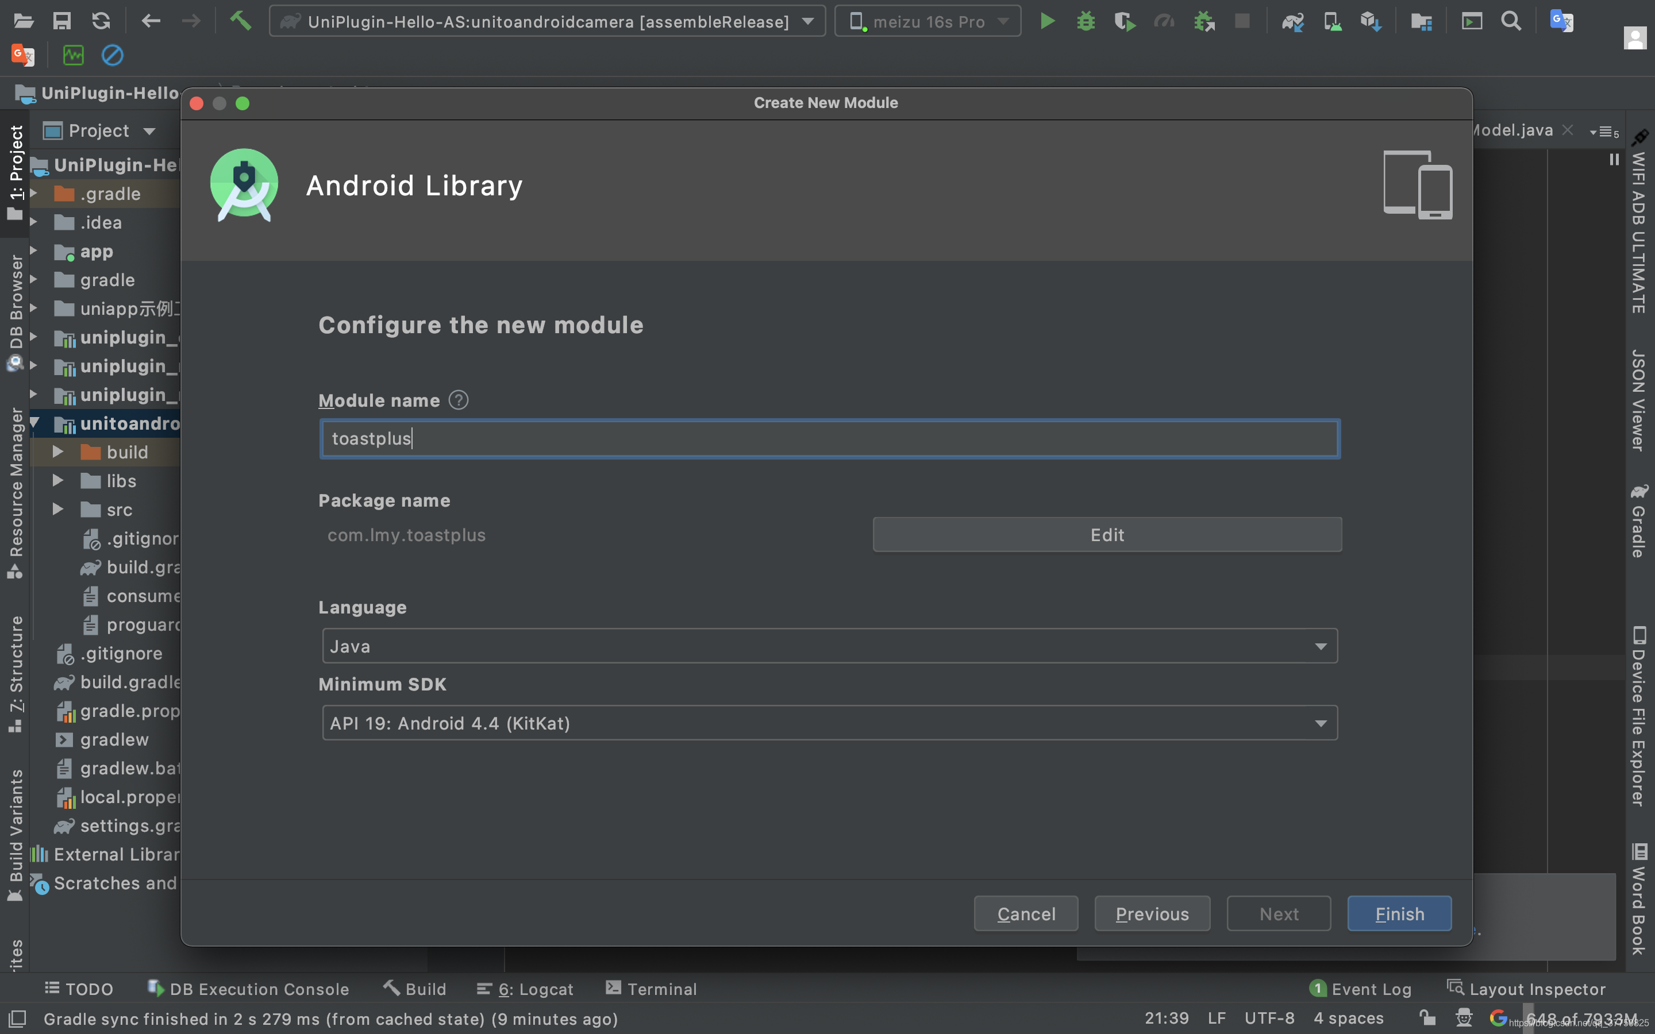1655x1034 pixels.
Task: Open the Language Java dropdown
Action: pyautogui.click(x=830, y=646)
